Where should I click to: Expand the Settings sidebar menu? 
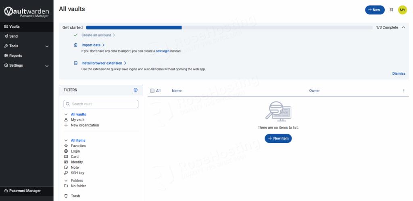pyautogui.click(x=47, y=65)
